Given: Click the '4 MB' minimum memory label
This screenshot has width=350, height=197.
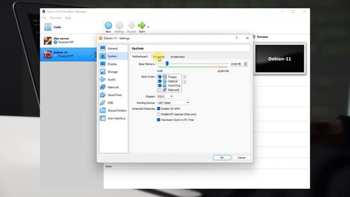Looking at the screenshot, I should tap(160, 71).
